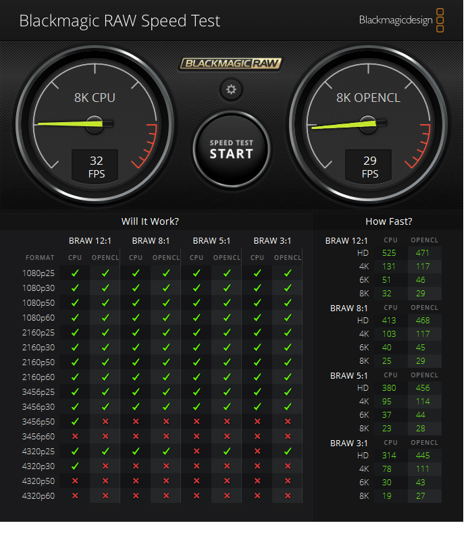The image size is (470, 540).
Task: Click the BRAW 8:1 column header in Will It Work
Action: coord(151,241)
